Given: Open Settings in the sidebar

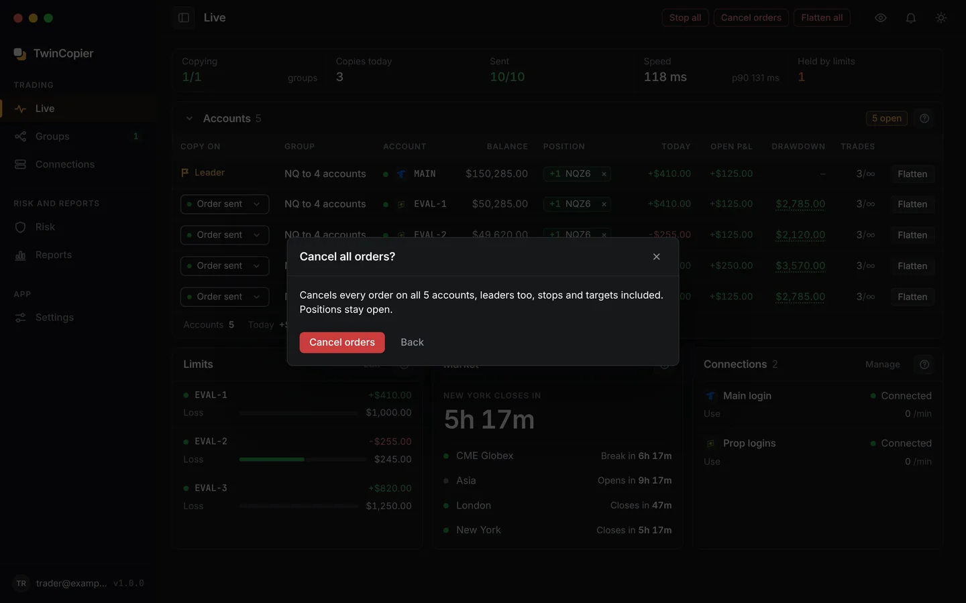Looking at the screenshot, I should [x=79, y=318].
